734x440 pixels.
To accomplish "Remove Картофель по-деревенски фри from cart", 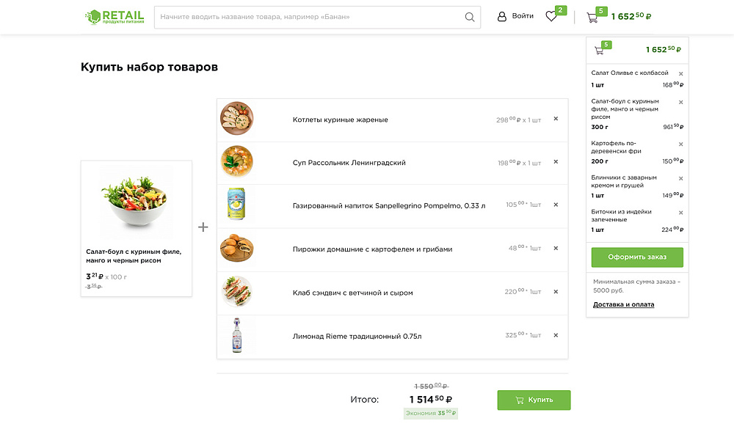I will (x=680, y=144).
